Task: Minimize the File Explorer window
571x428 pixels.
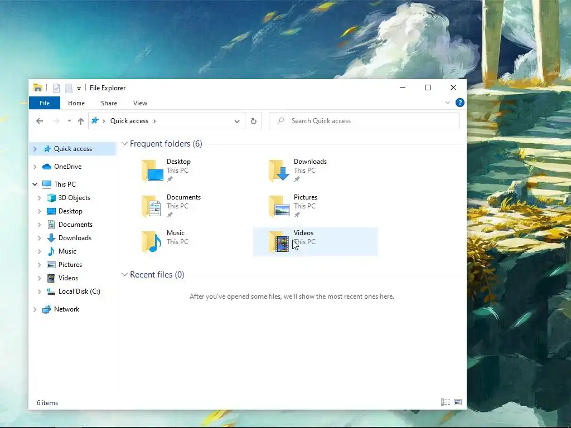Action: [403, 87]
